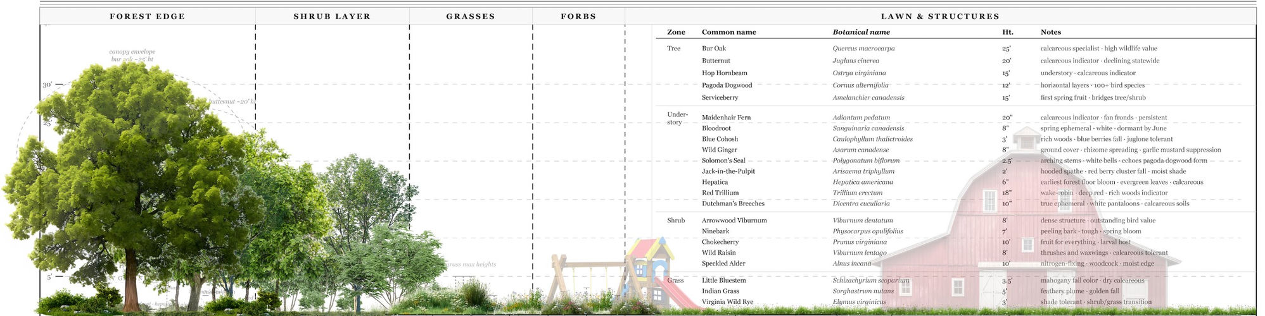The height and width of the screenshot is (316, 1265).
Task: Click the Arrowwood Viburnum common name
Action: [x=734, y=221]
